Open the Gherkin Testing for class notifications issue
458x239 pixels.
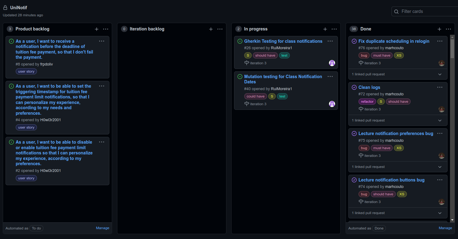[283, 41]
